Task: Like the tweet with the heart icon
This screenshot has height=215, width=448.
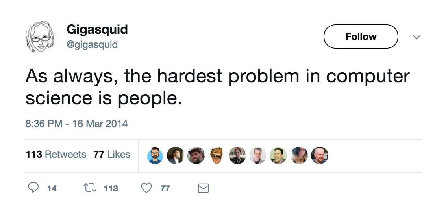Action: (x=146, y=188)
